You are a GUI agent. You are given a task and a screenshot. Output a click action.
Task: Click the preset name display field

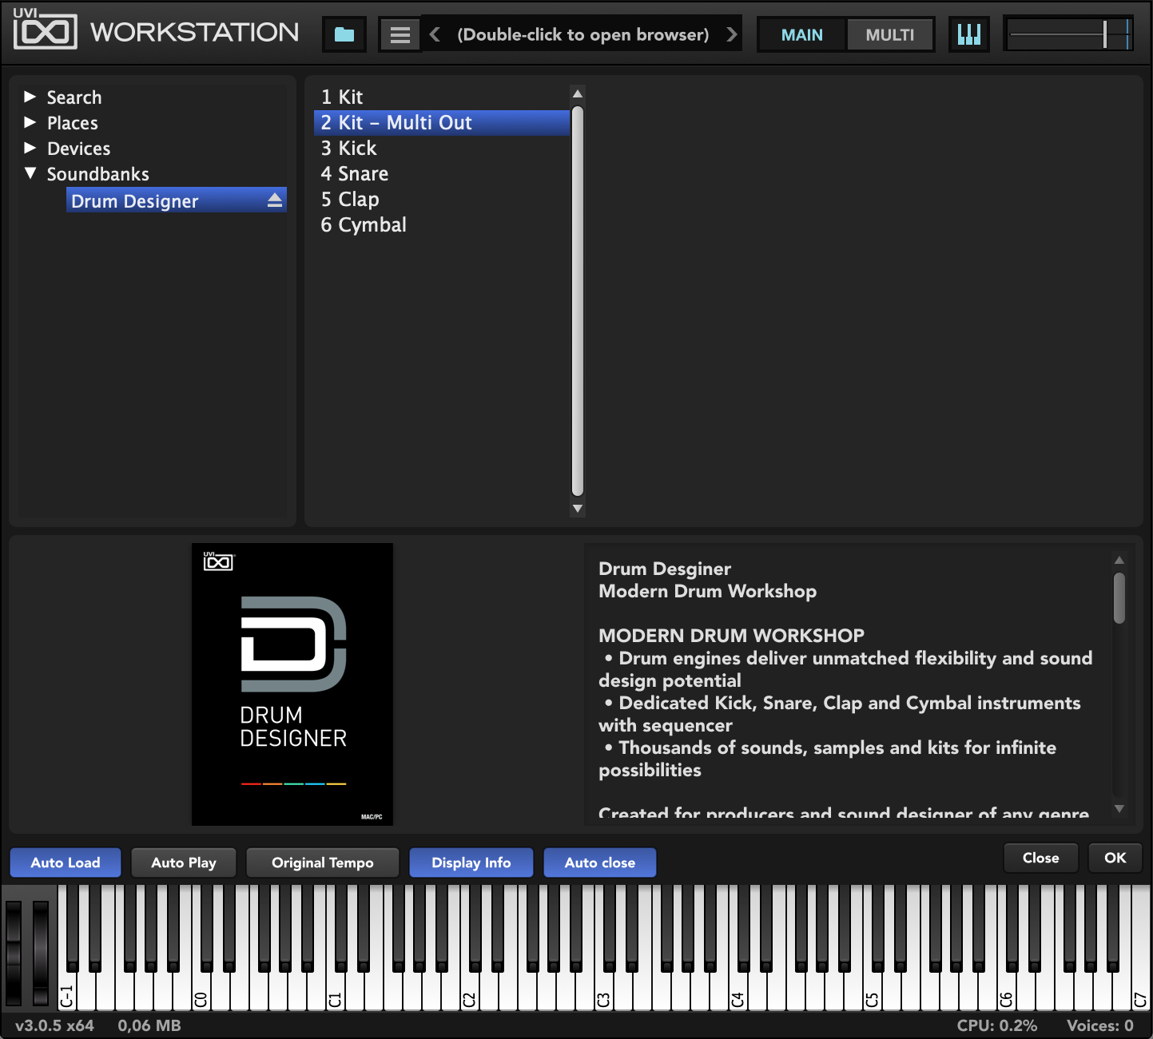tap(582, 34)
